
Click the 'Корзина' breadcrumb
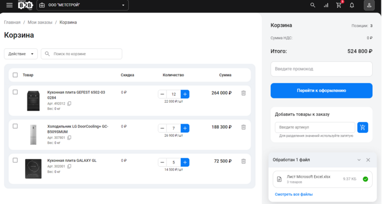click(68, 22)
